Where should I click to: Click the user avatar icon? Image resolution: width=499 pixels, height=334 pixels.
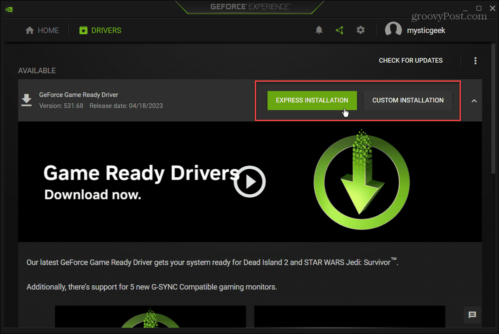click(393, 30)
